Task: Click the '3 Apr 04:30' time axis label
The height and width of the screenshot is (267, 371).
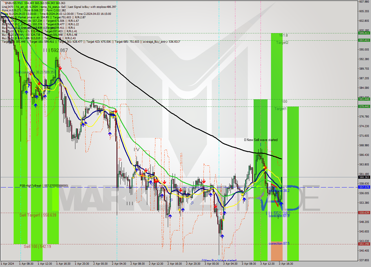Action: click(x=231, y=264)
